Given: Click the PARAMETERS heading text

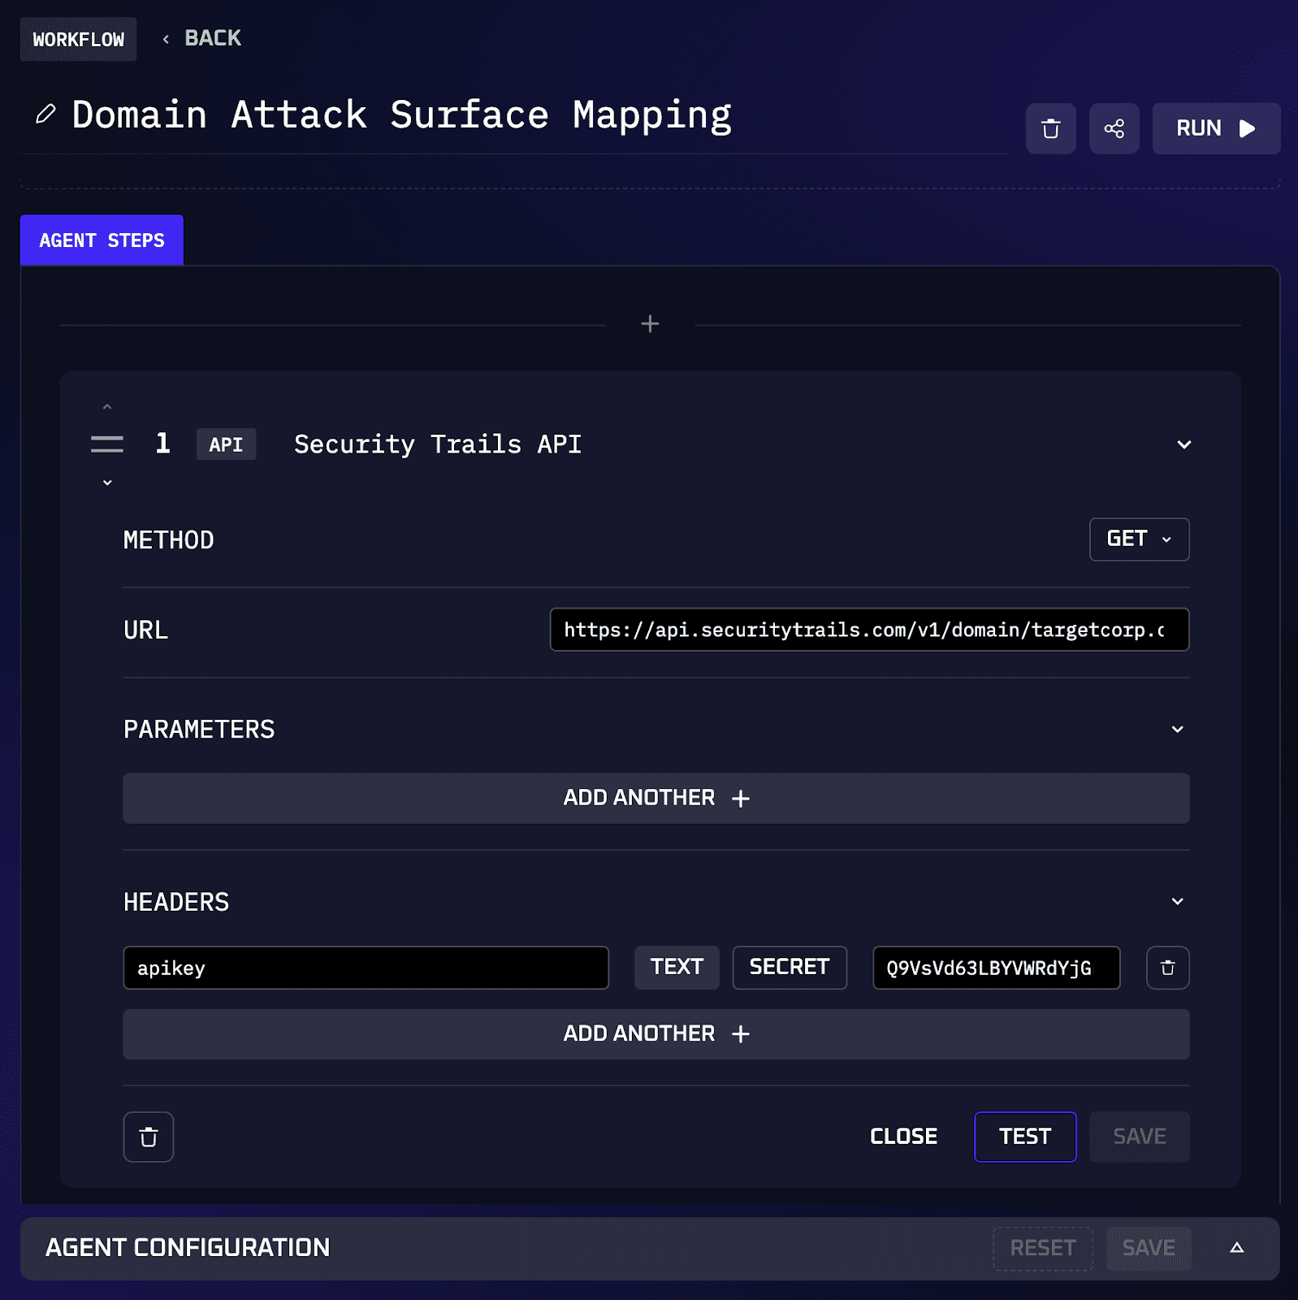Looking at the screenshot, I should [x=199, y=730].
